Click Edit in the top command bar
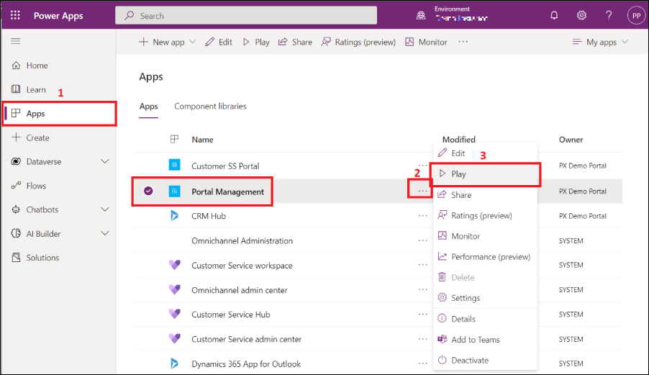649x375 pixels. click(x=219, y=42)
